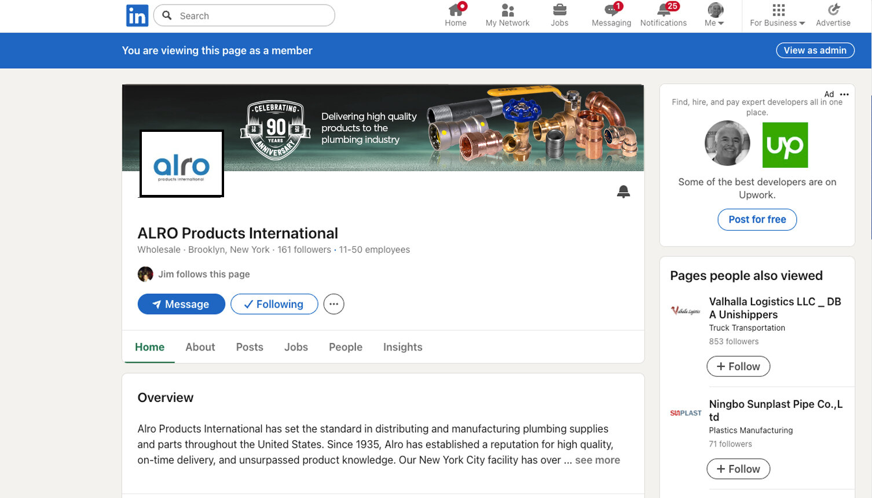The height and width of the screenshot is (498, 872).
Task: Click the ALRO Products International heading
Action: point(238,233)
